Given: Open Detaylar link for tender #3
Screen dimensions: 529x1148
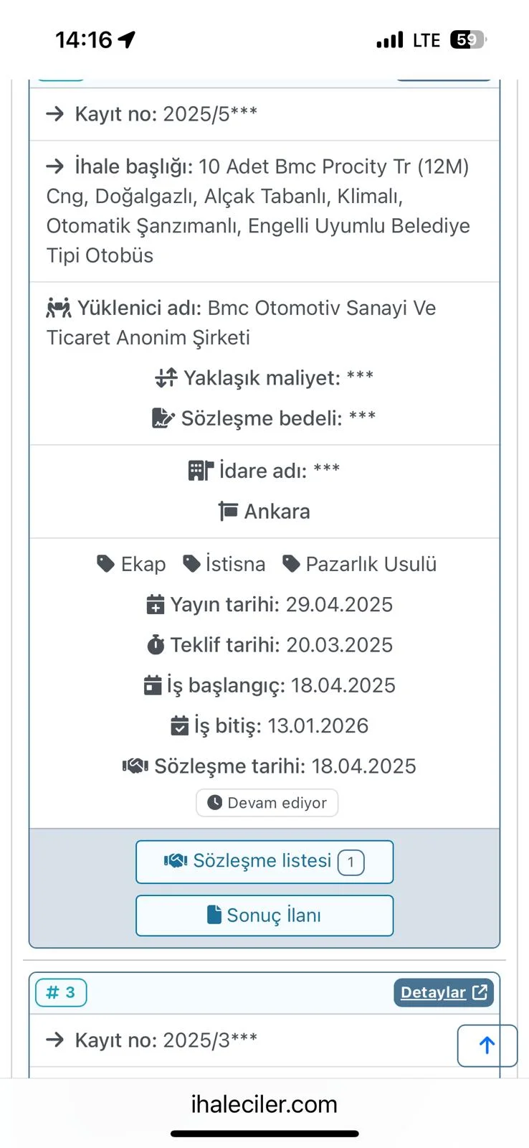Looking at the screenshot, I should coord(443,992).
